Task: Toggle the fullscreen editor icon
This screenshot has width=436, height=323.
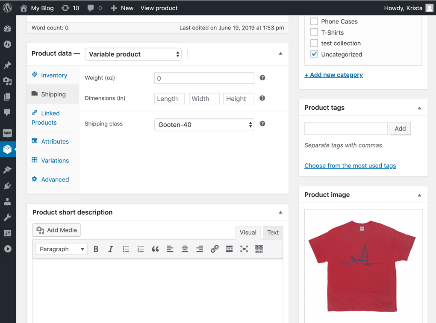Action: [x=244, y=249]
